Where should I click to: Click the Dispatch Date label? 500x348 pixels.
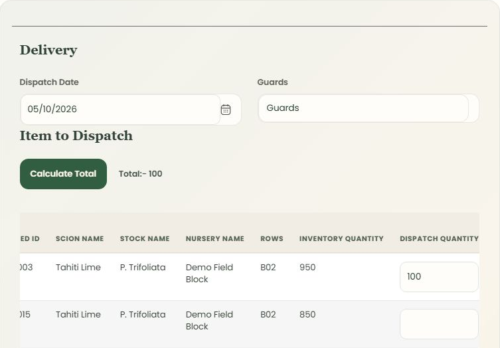click(49, 82)
